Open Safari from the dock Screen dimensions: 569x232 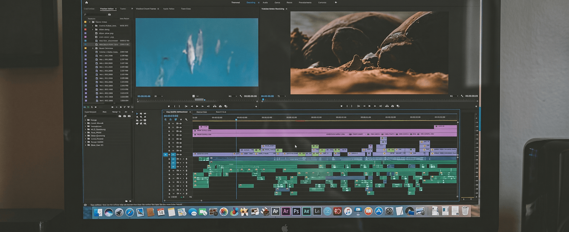click(x=130, y=212)
